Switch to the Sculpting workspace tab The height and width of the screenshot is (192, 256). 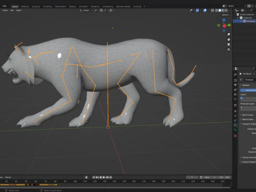pos(36,6)
